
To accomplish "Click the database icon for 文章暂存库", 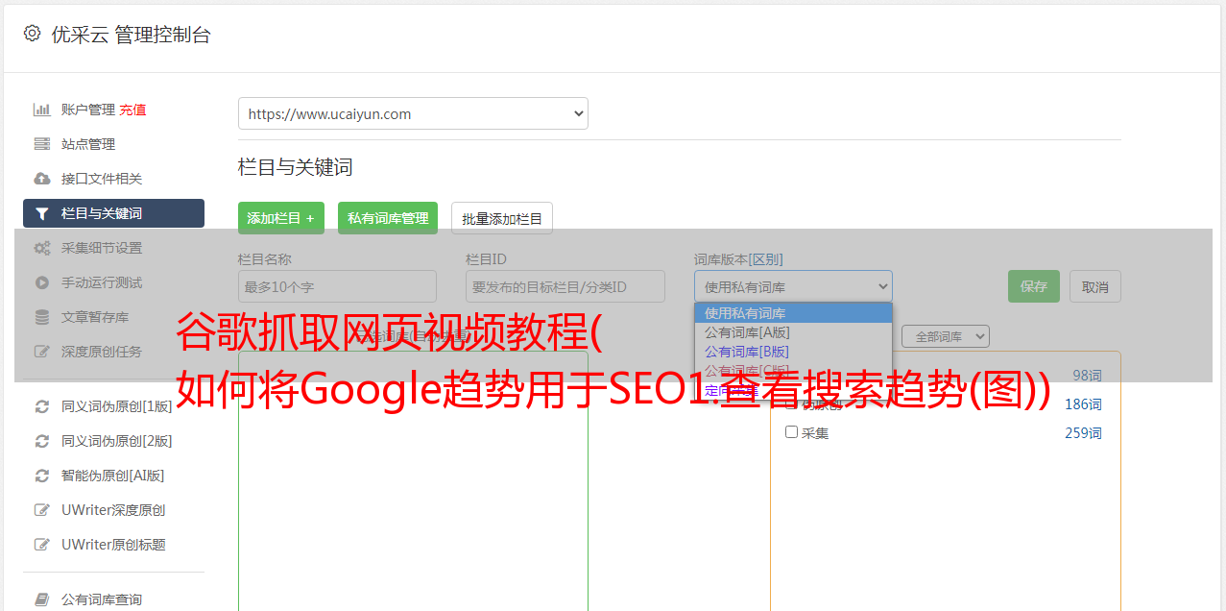I will tap(42, 317).
